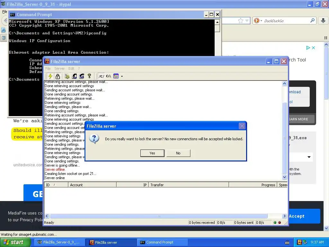The width and height of the screenshot is (329, 247).
Task: Click the DuckDuckGo search engine icon
Action: click(256, 21)
